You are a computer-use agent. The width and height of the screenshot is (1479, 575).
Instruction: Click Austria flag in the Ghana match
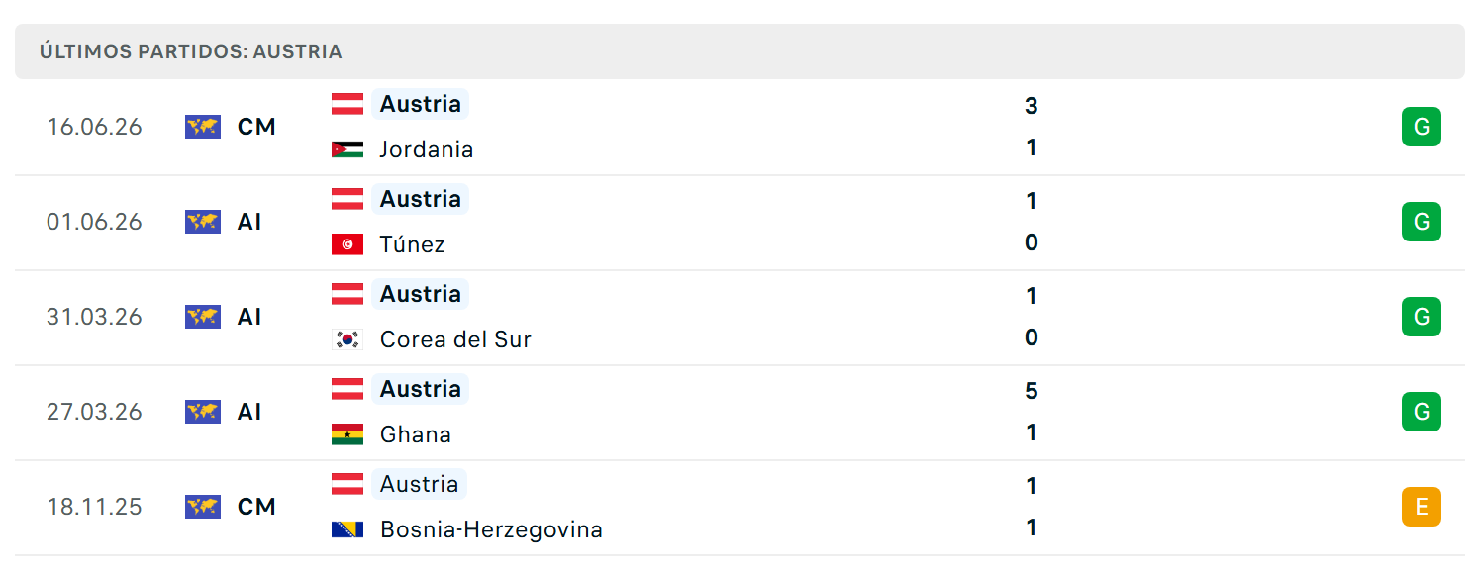coord(347,389)
